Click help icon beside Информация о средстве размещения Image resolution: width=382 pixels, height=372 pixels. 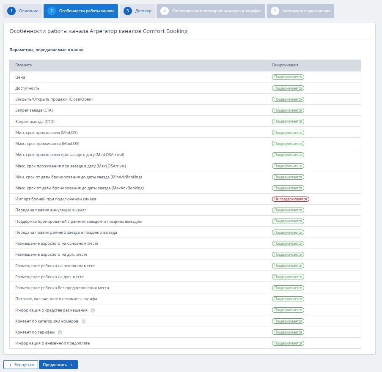pos(93,310)
